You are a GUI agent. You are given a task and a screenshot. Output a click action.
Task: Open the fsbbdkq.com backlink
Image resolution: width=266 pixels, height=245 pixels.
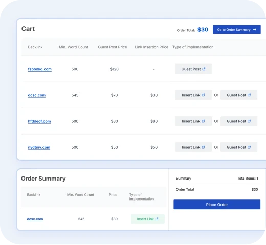(x=40, y=69)
